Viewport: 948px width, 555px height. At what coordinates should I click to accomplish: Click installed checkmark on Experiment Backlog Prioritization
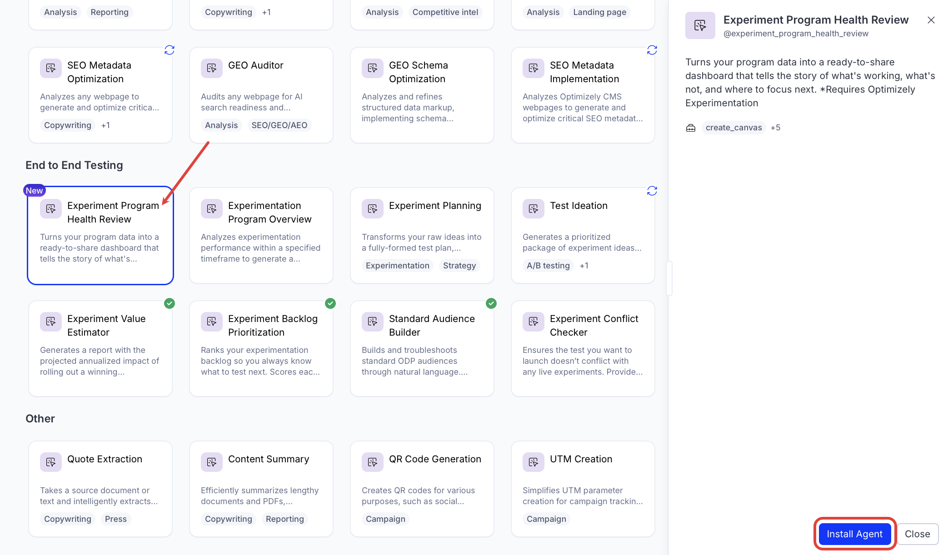coord(330,303)
